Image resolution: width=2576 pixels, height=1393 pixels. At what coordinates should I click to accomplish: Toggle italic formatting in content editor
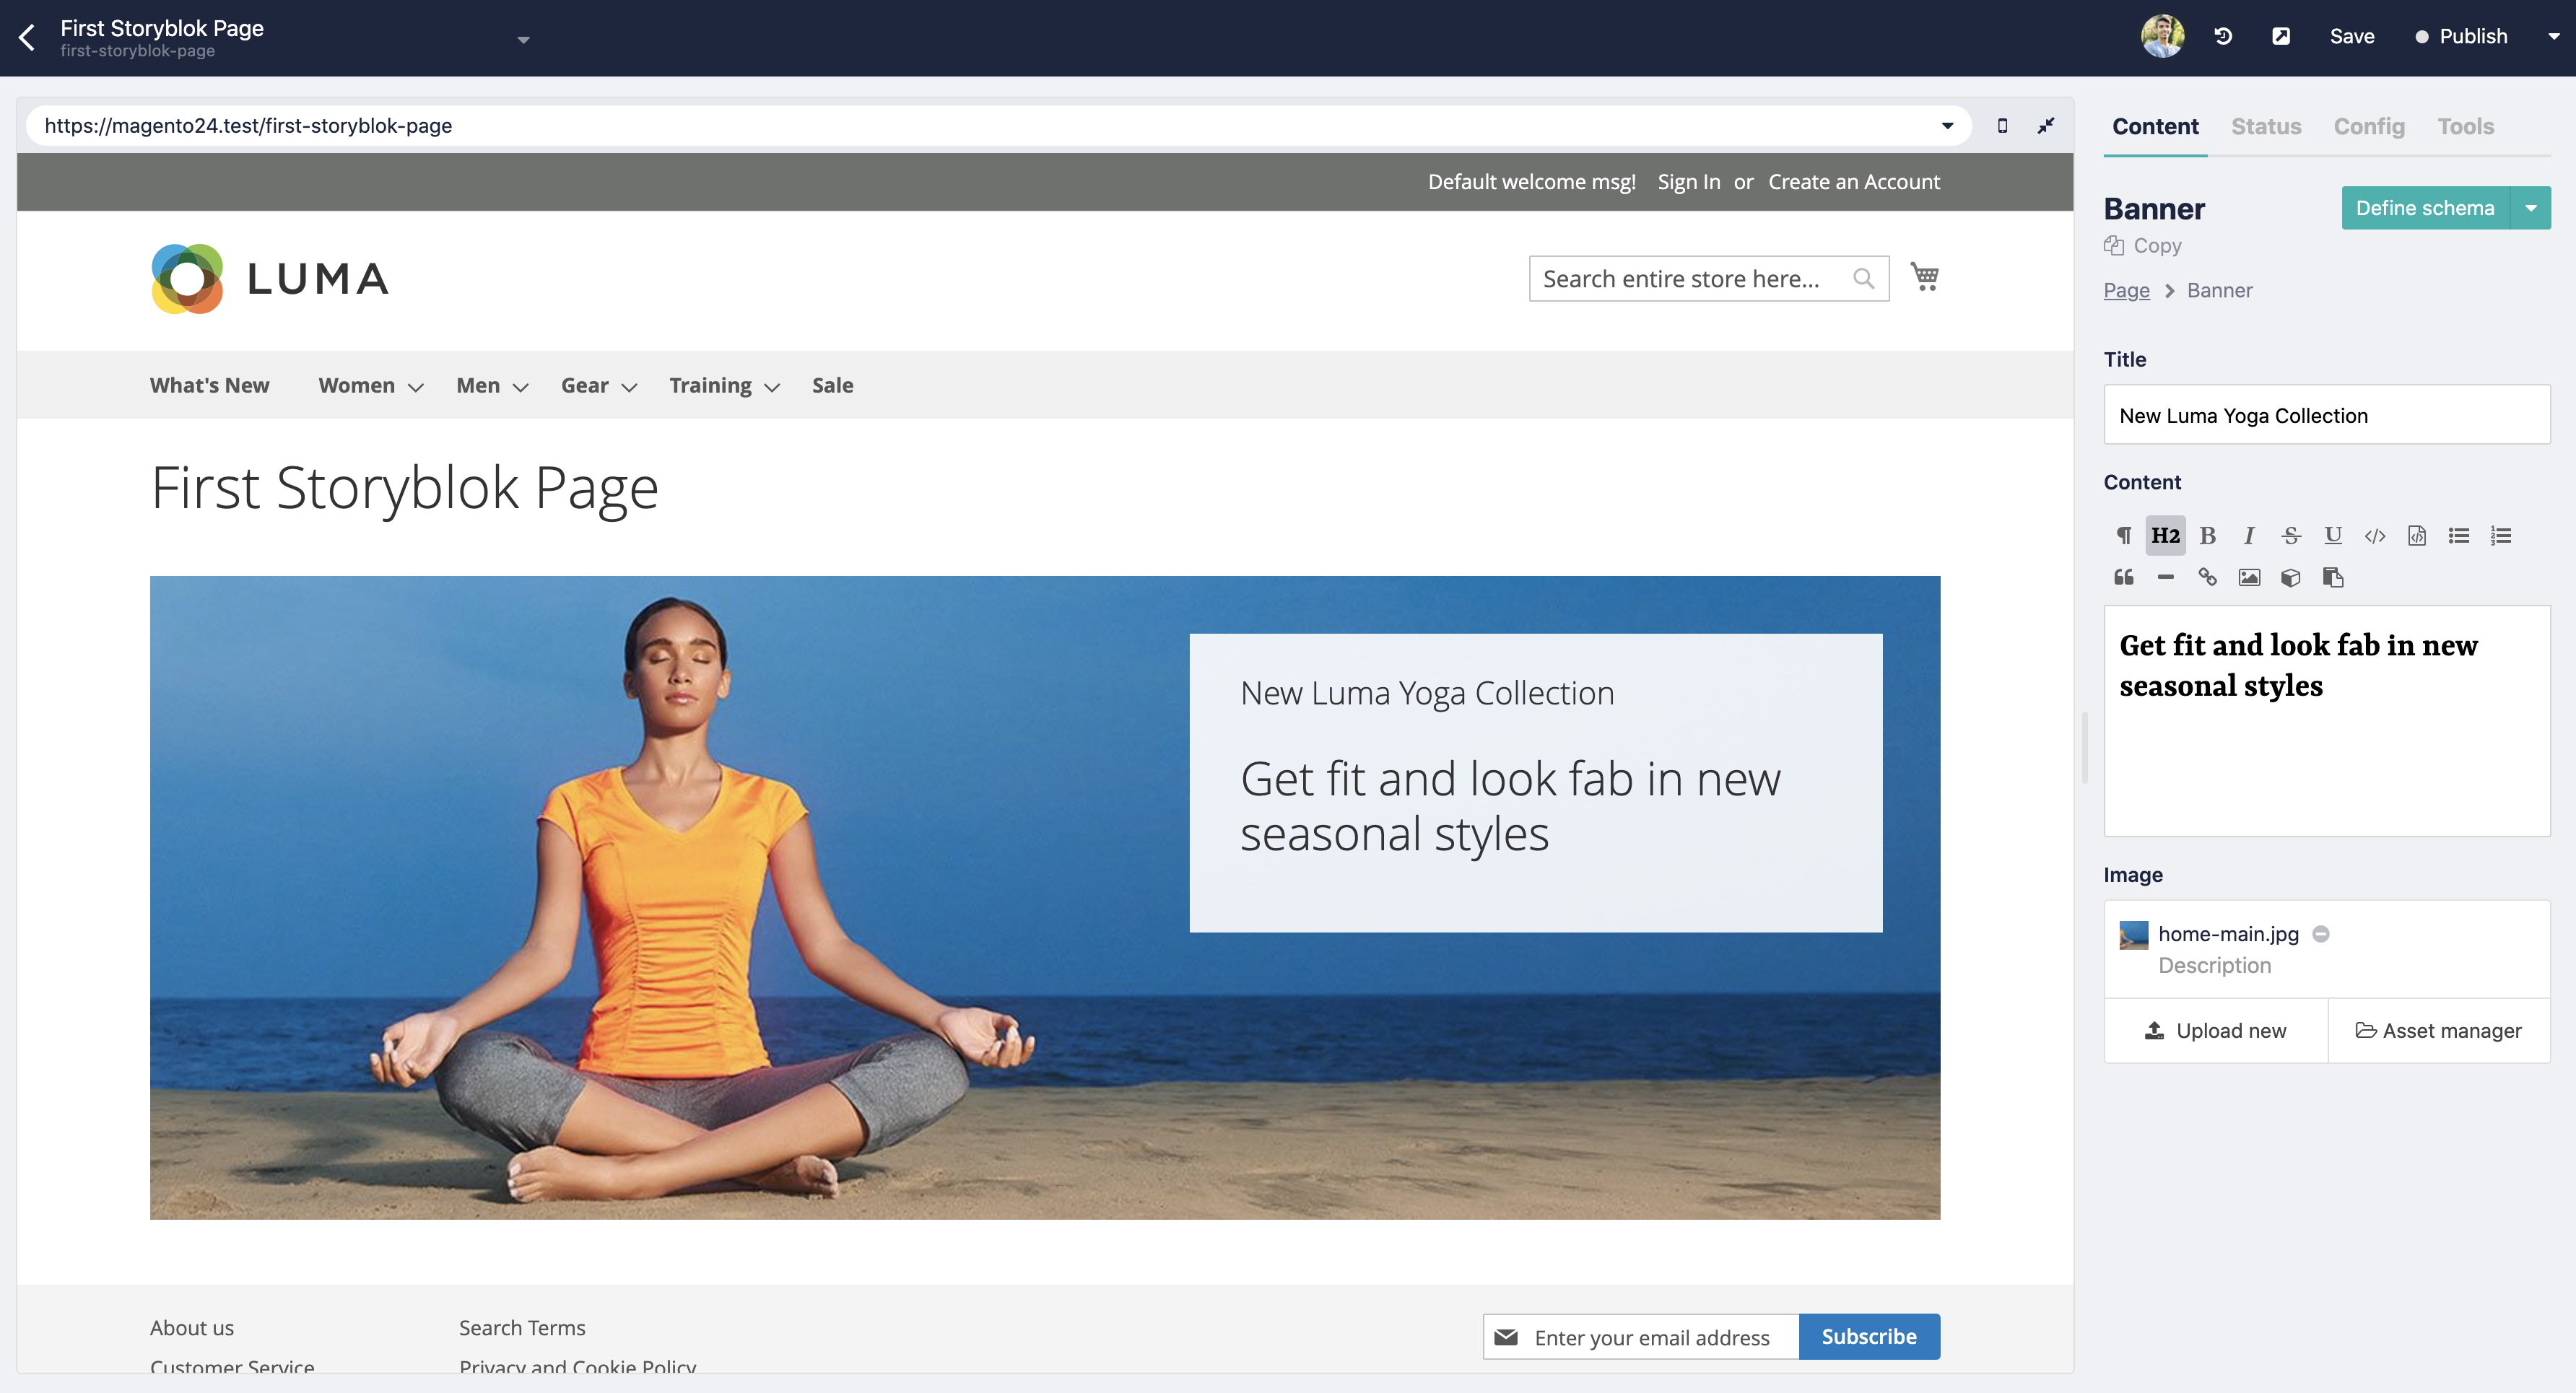pos(2249,535)
